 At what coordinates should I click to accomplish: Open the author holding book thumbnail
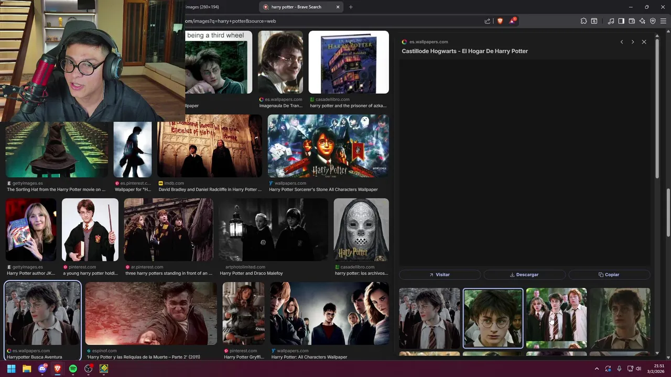pyautogui.click(x=31, y=230)
